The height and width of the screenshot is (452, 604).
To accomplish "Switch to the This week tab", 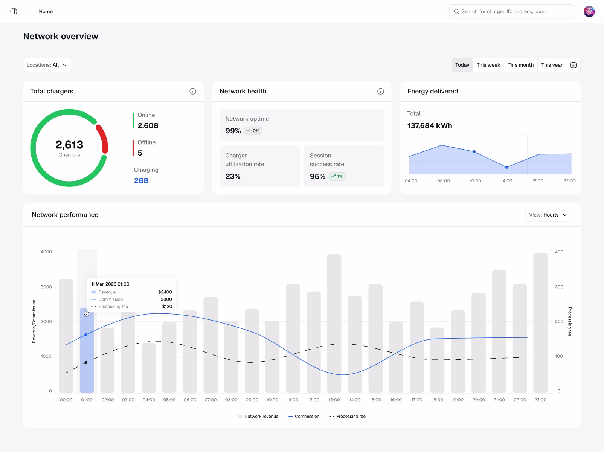I will pos(488,65).
